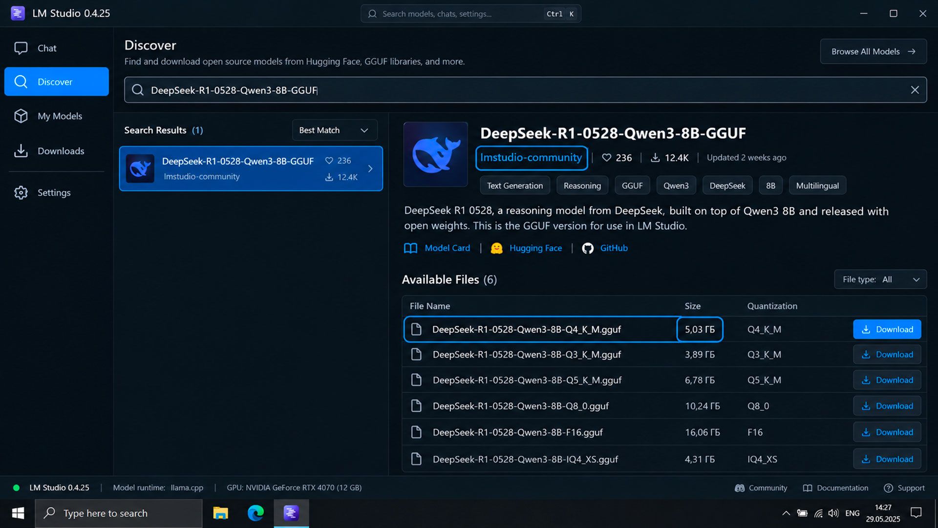Open the GitHub link
Viewport: 938px width, 528px height.
pyautogui.click(x=604, y=248)
